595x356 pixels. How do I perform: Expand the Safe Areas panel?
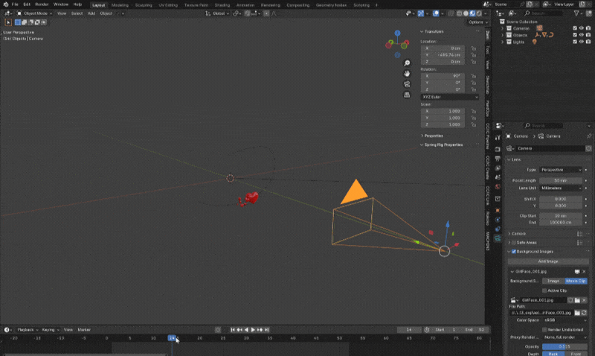pyautogui.click(x=509, y=242)
